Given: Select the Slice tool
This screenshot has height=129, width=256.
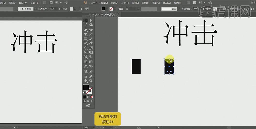Looking at the screenshot, I should 91,76.
